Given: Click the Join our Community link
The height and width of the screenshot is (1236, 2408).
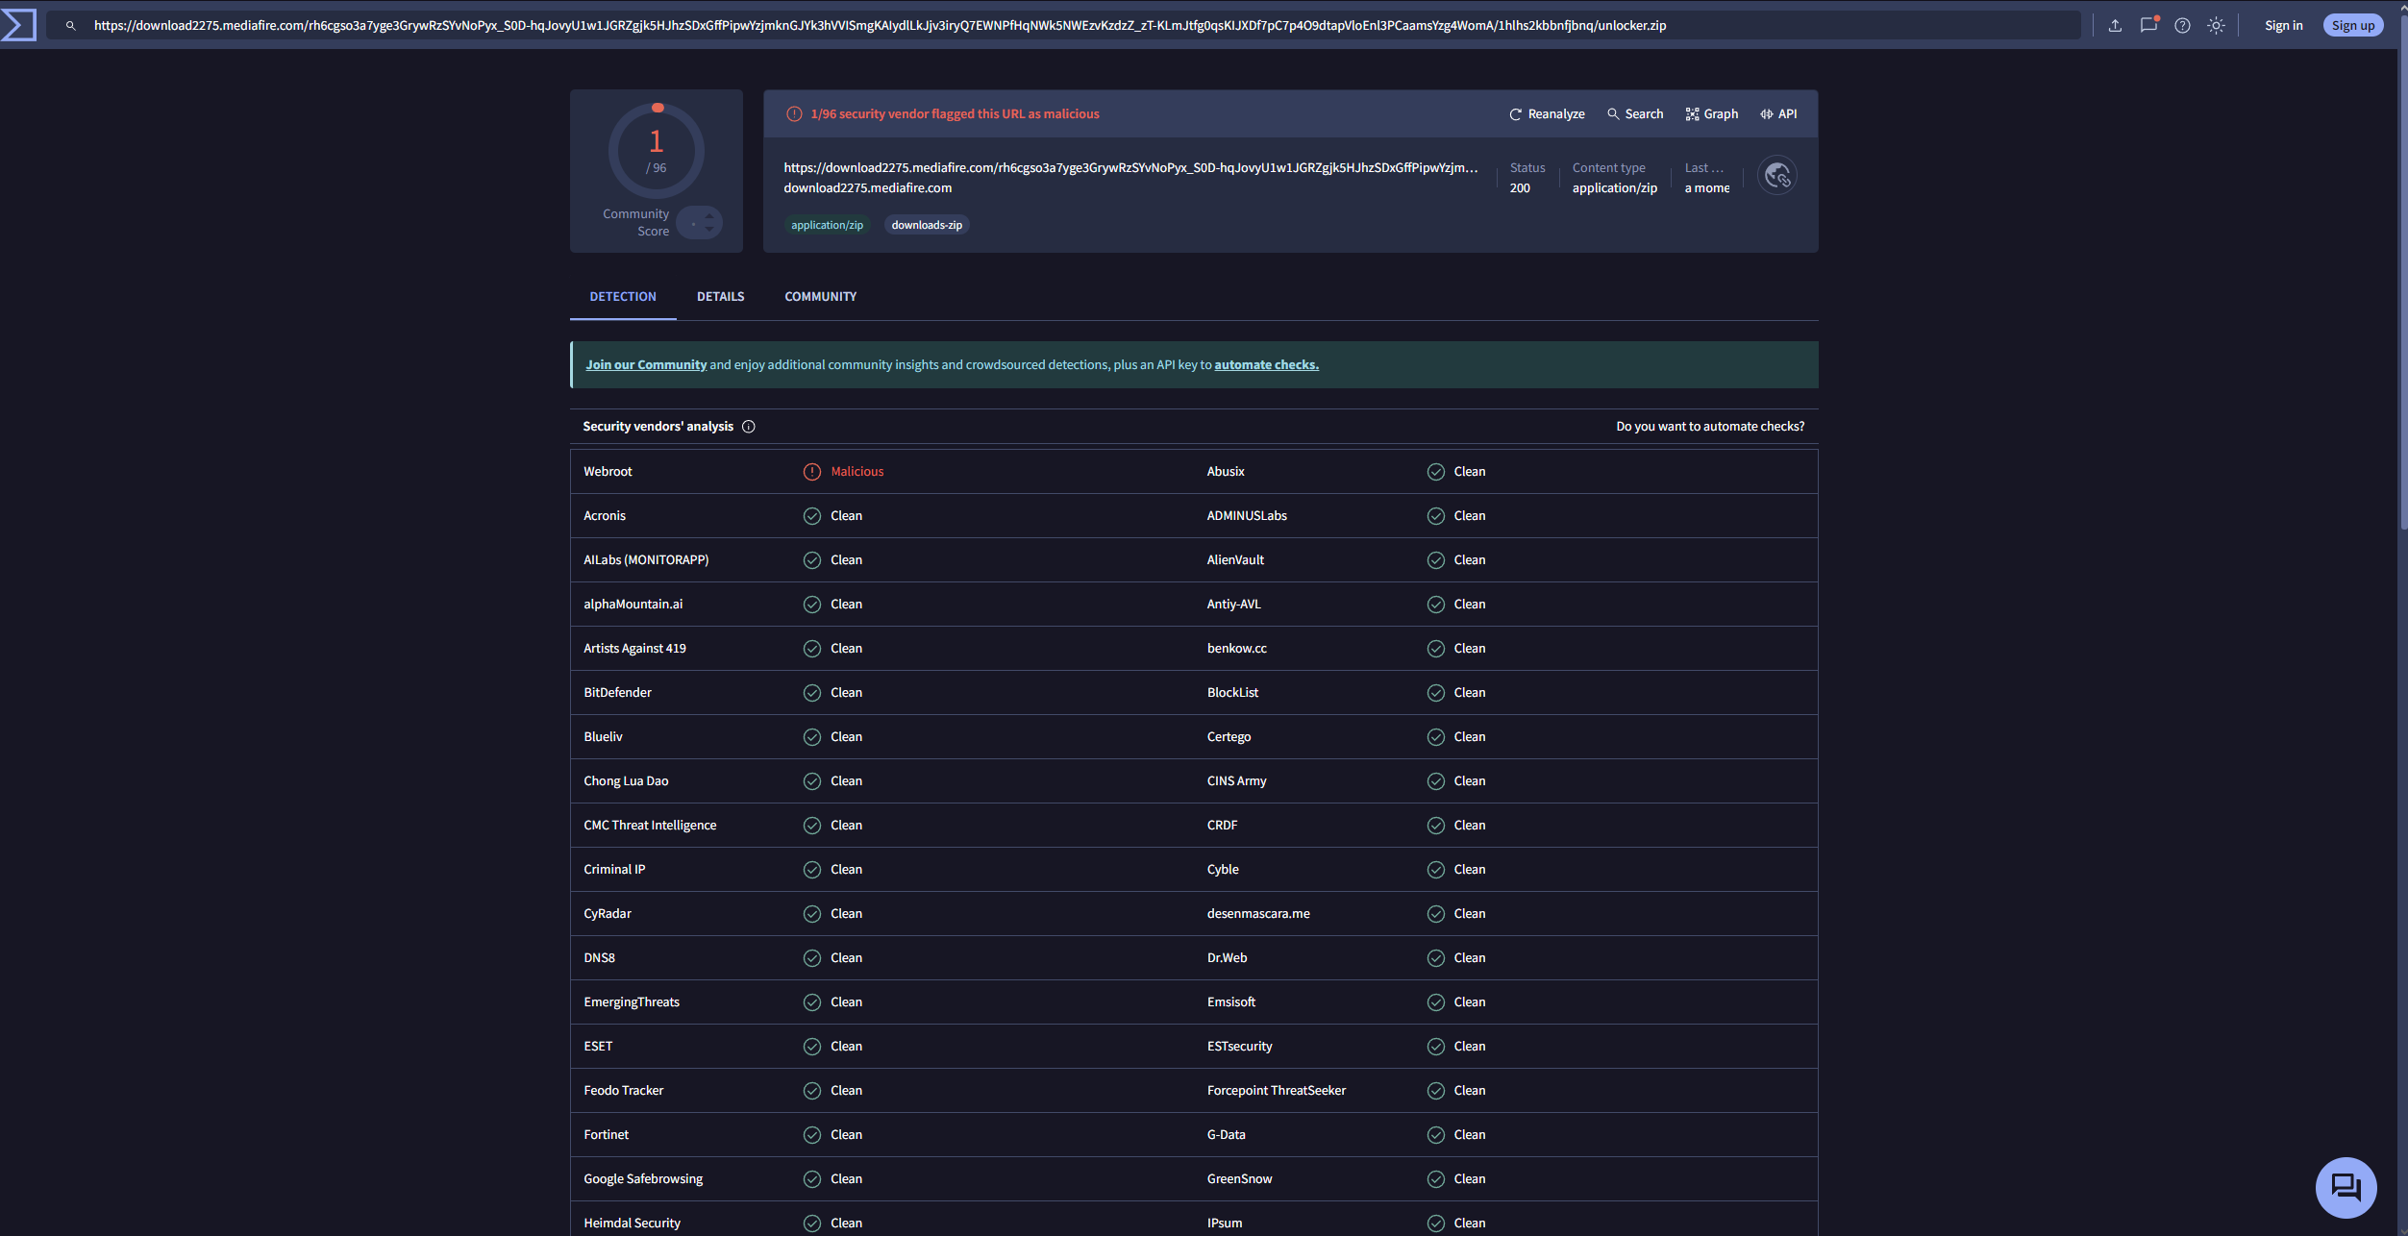Looking at the screenshot, I should [646, 365].
